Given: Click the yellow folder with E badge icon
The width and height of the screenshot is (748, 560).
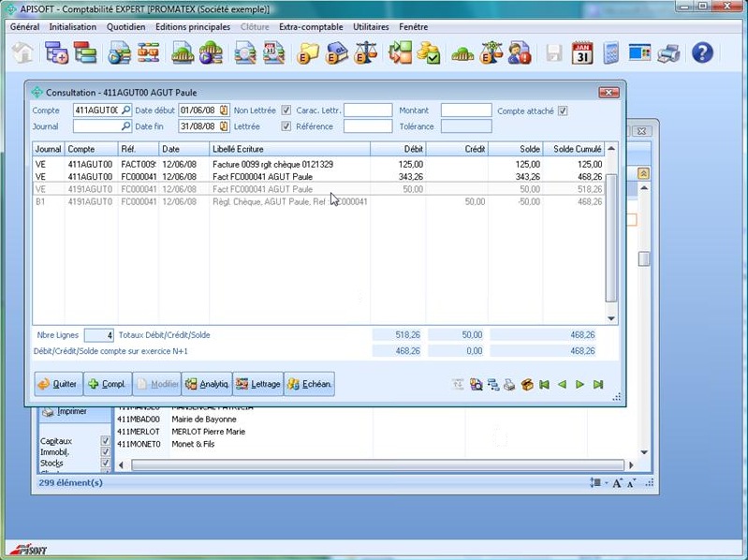Looking at the screenshot, I should (308, 53).
